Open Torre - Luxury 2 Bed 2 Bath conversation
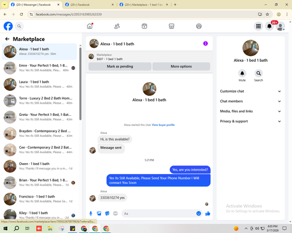Image resolution: width=292 pixels, height=233 pixels. [39, 101]
